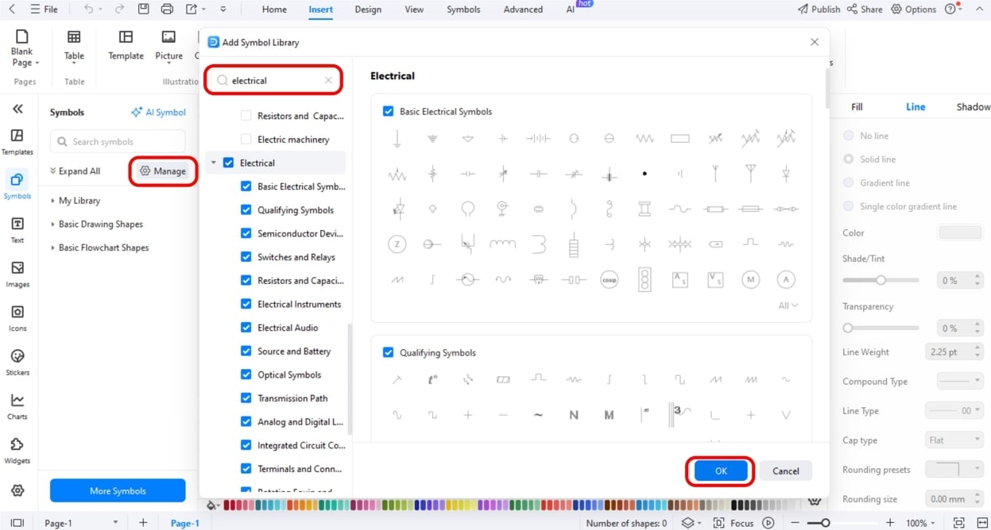Image resolution: width=991 pixels, height=530 pixels.
Task: Open the Cap type dropdown
Action: point(953,440)
